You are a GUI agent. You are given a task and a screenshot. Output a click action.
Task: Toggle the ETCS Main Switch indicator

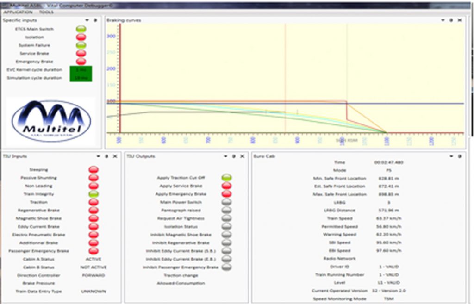click(81, 29)
